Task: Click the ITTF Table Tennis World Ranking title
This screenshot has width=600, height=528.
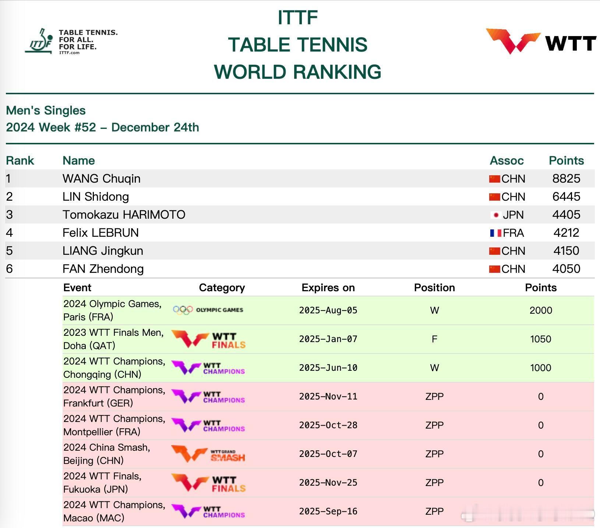Action: click(297, 45)
